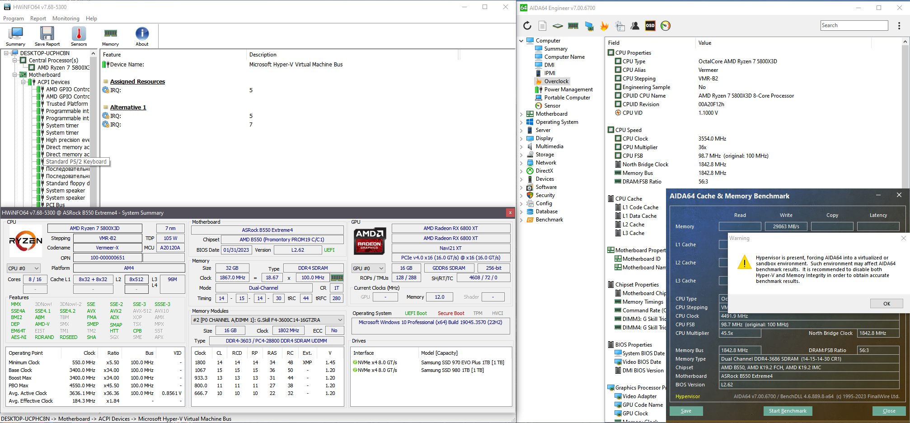Open the About info icon in HWiNFO64
Screen dimensions: 910x423
142,36
